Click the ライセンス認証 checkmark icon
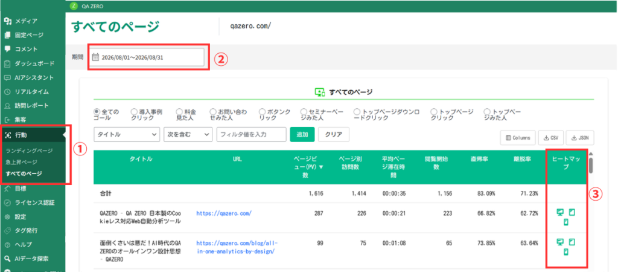Viewport: 618px width, 272px height. click(x=7, y=203)
